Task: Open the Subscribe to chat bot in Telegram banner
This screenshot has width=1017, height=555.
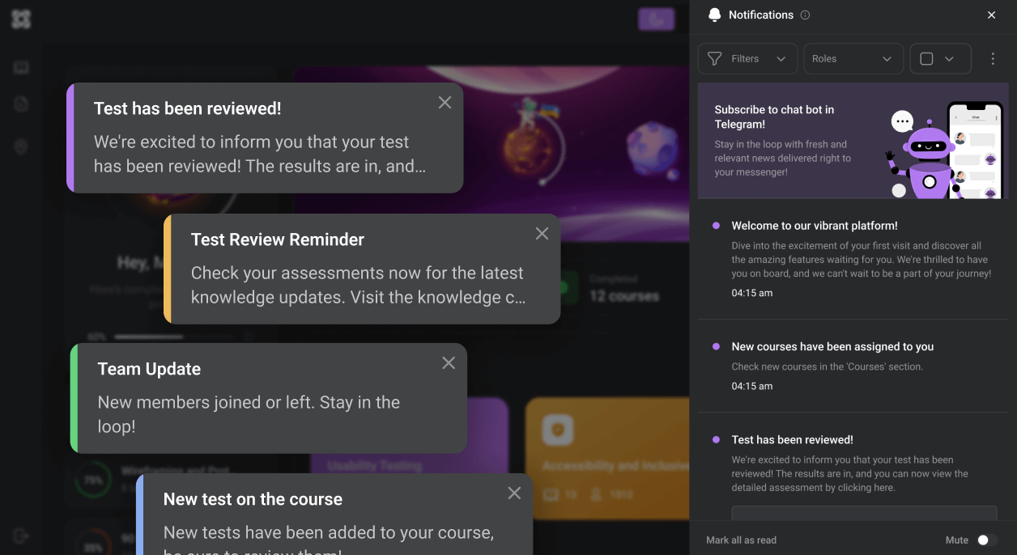Action: (853, 141)
